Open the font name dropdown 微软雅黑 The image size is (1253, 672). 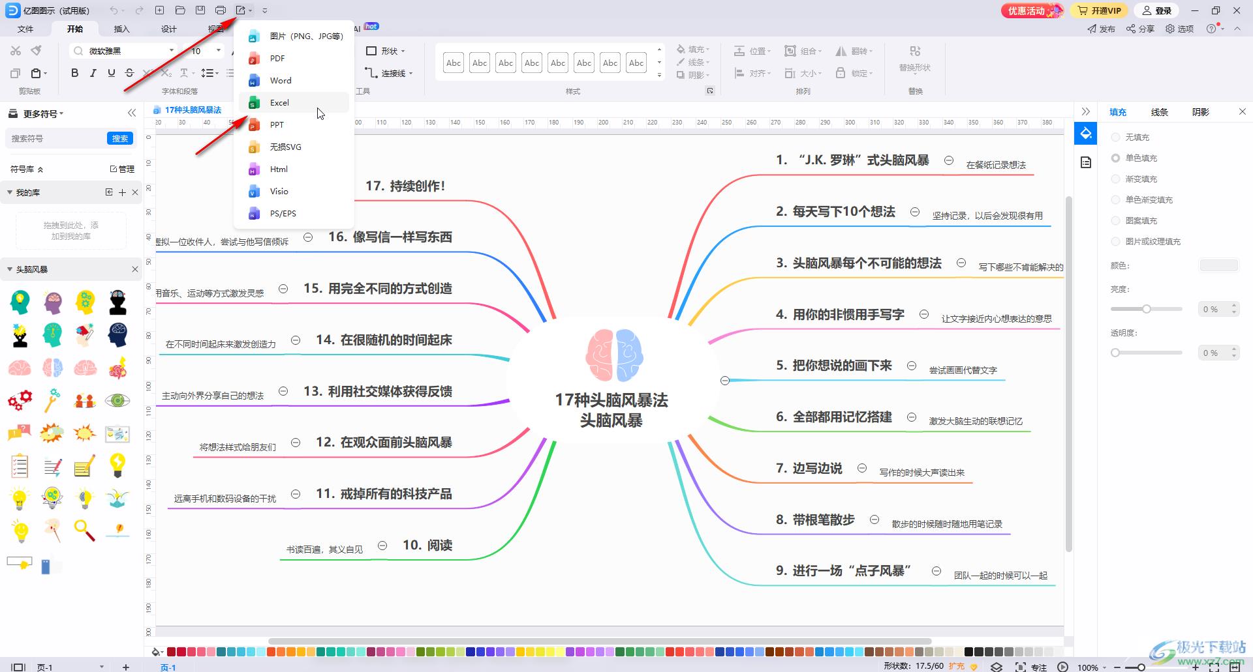point(172,51)
